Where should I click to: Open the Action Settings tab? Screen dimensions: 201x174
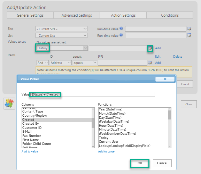(x=123, y=15)
